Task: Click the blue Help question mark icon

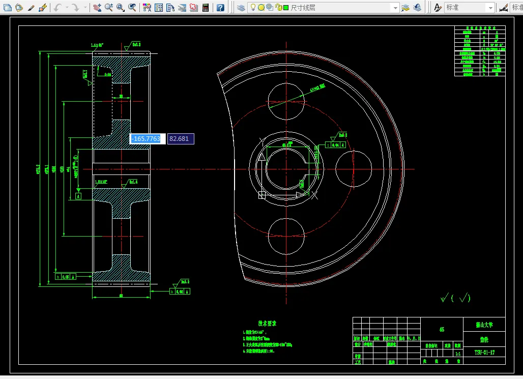Action: coord(220,7)
